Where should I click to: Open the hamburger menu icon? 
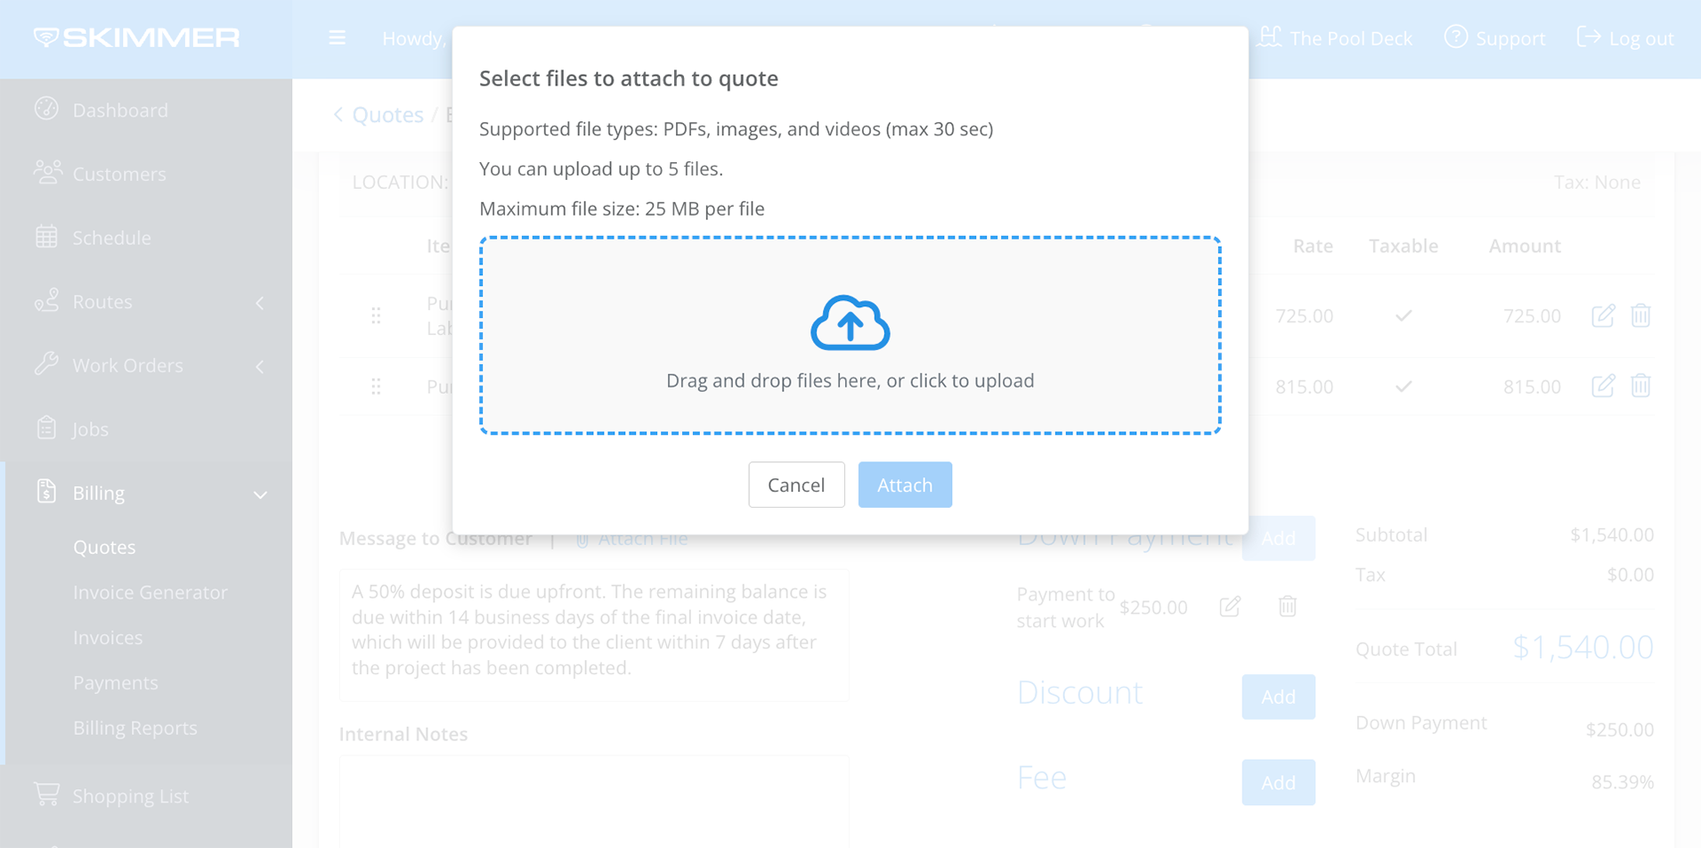338,38
